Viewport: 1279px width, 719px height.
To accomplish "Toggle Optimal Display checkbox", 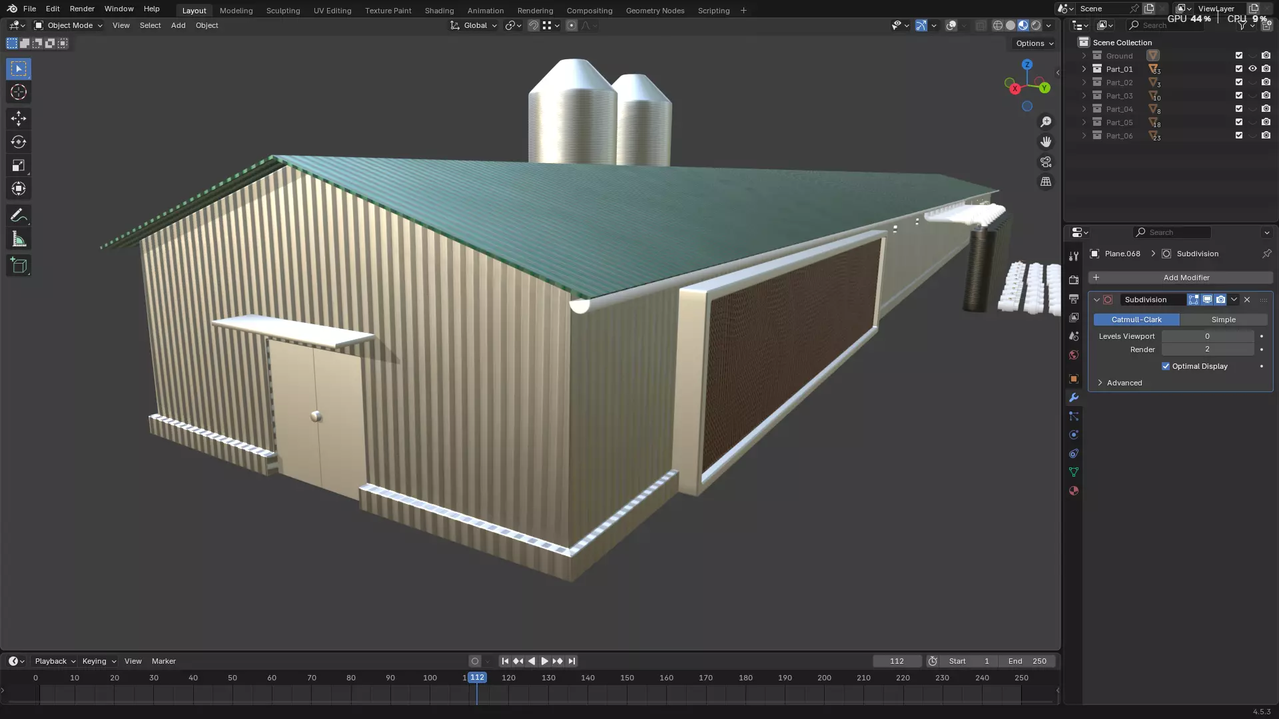I will pos(1166,366).
